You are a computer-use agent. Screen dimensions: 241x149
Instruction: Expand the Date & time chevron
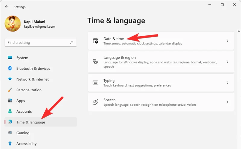point(227,41)
